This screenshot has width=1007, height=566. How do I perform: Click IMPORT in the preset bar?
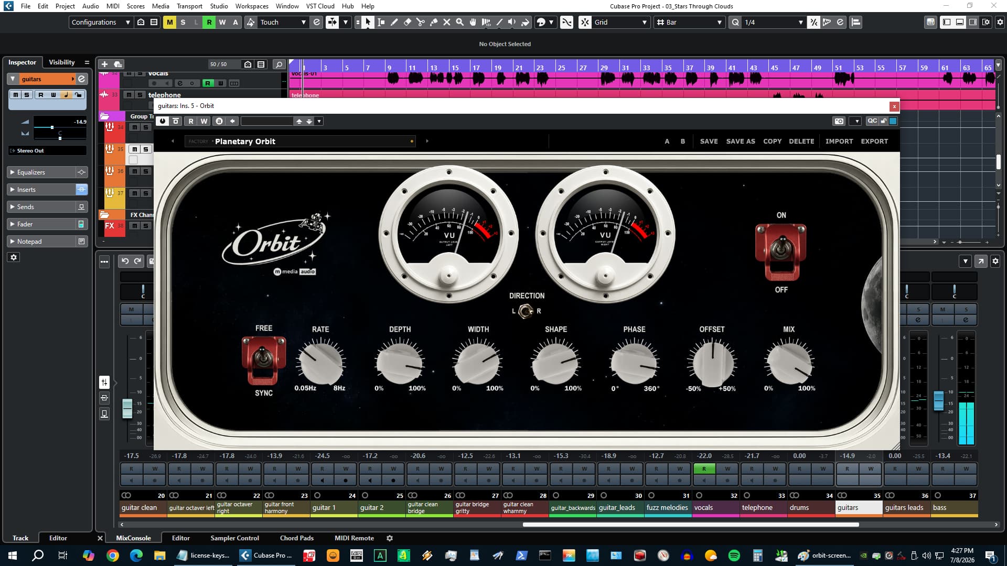pyautogui.click(x=839, y=141)
